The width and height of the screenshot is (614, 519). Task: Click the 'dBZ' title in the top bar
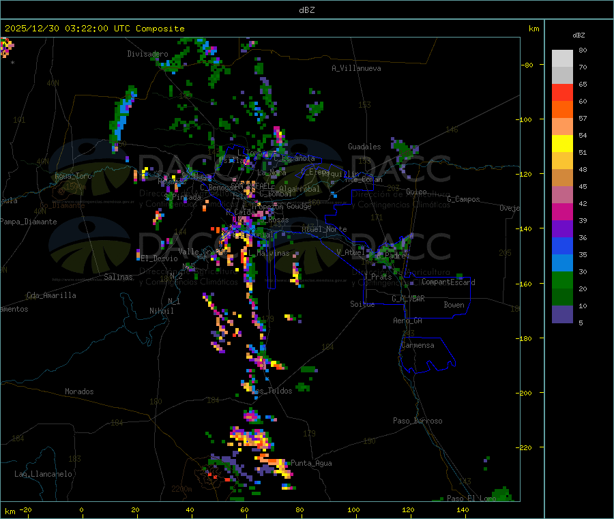click(306, 10)
